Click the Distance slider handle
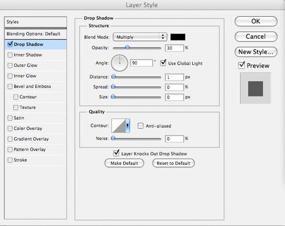 click(x=114, y=76)
